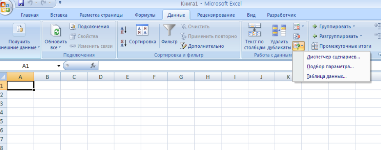This screenshot has height=150, width=381.
Task: Select column B header
Action: tap(47, 77)
